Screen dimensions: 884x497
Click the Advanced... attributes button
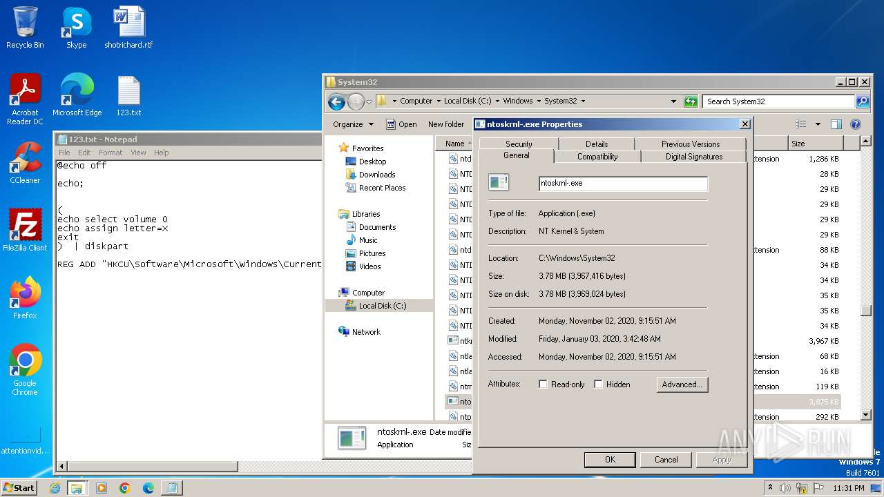(x=682, y=384)
